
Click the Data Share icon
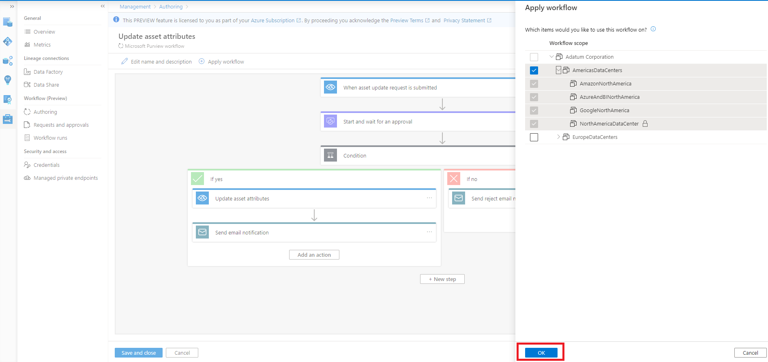point(27,85)
